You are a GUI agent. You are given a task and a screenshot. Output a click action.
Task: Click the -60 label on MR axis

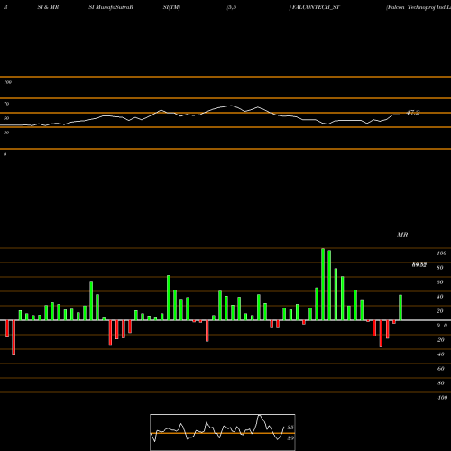[440, 369]
